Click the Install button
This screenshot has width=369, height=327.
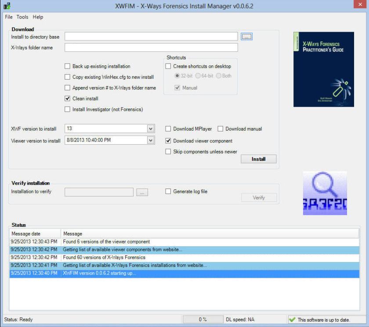coord(258,159)
